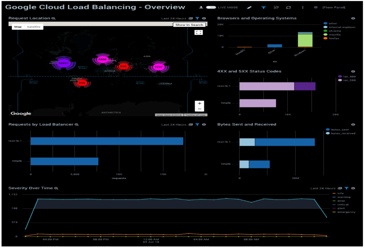Viewport: 365px width, 248px height.
Task: Click the share dashboard icon
Action: pyautogui.click(x=276, y=7)
